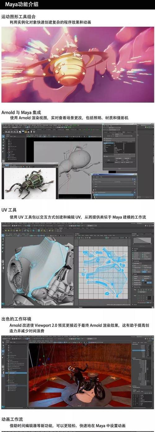The height and width of the screenshot is (432, 155).
Task: Activate the Select tool in UV screenshot toolbox
Action: [3, 236]
